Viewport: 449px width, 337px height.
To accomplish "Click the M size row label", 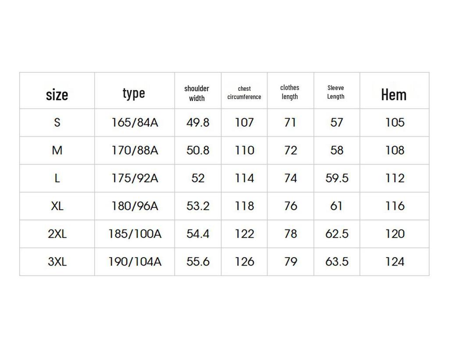I will 57,151.
